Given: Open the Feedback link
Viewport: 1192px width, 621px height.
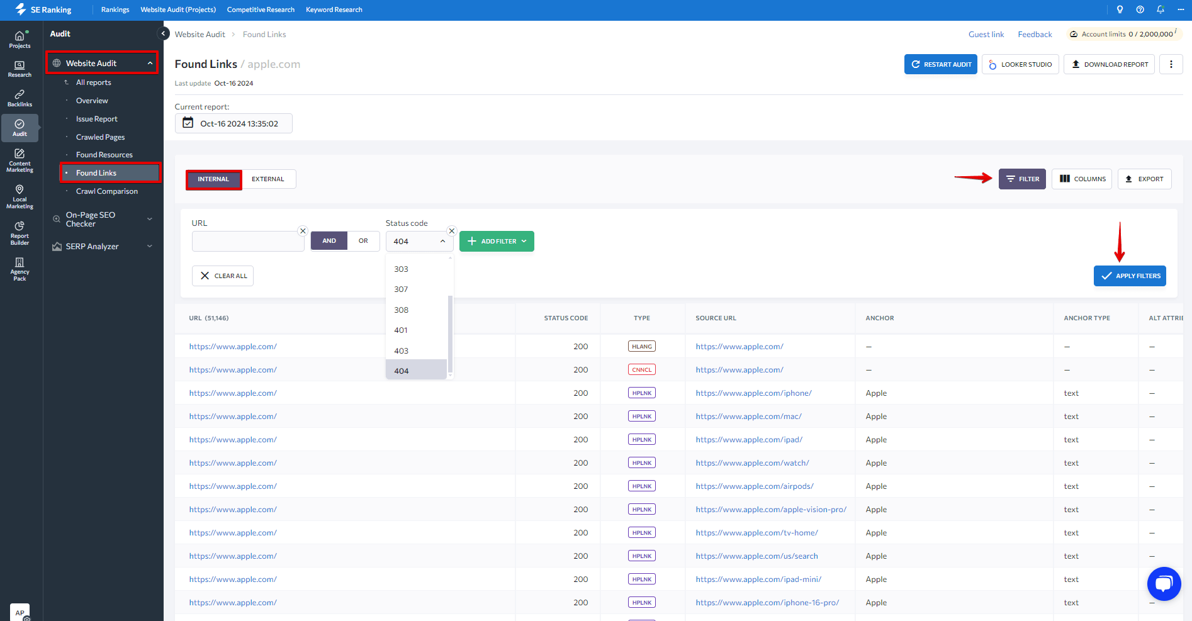Looking at the screenshot, I should pyautogui.click(x=1035, y=35).
